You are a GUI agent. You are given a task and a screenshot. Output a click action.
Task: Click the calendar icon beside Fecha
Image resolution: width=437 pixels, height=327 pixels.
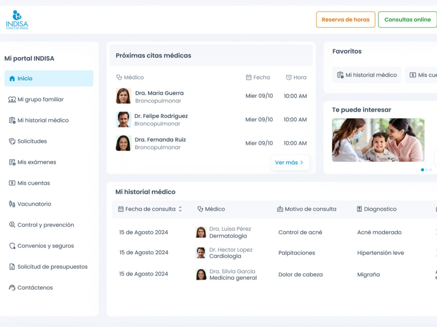tap(249, 77)
